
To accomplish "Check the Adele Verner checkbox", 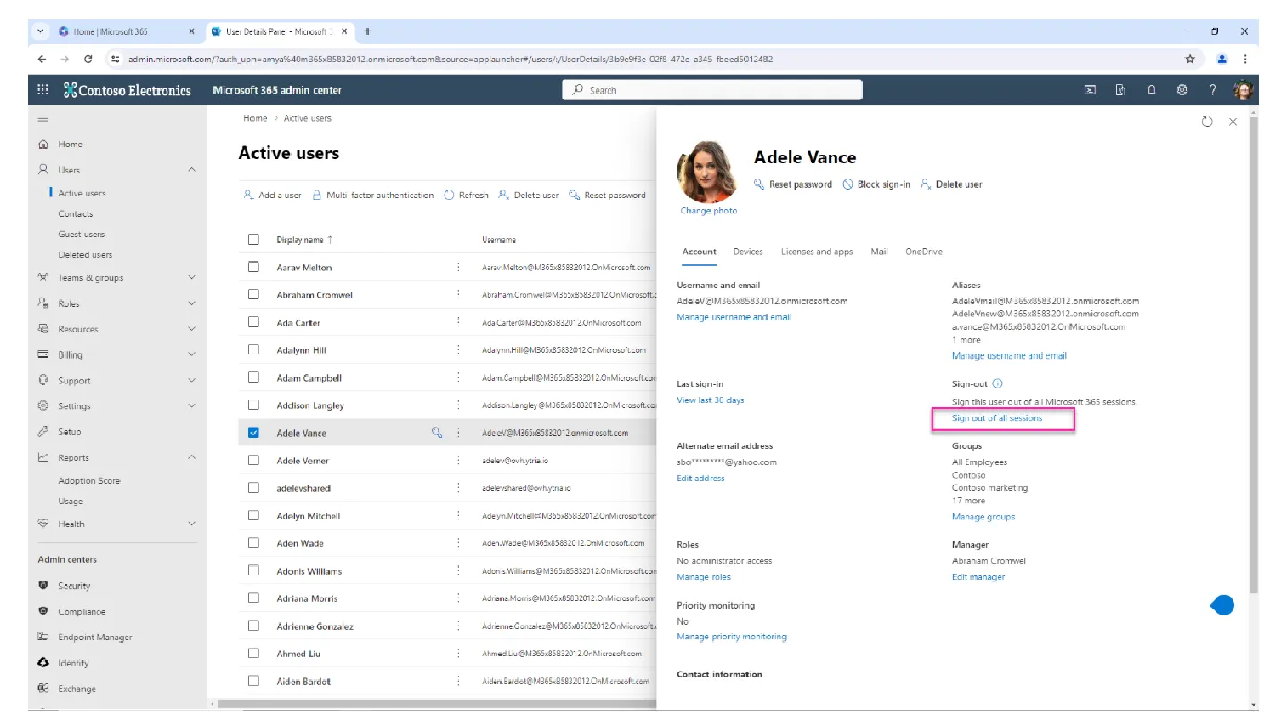I will (253, 460).
